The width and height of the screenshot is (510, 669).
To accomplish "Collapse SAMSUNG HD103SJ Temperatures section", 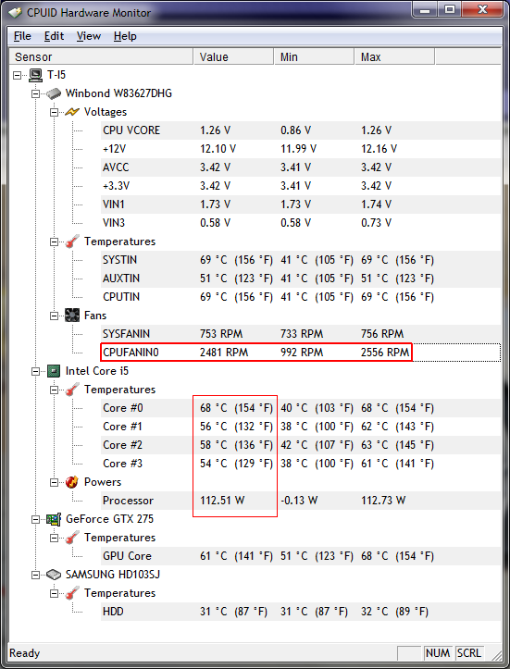I will click(x=54, y=593).
